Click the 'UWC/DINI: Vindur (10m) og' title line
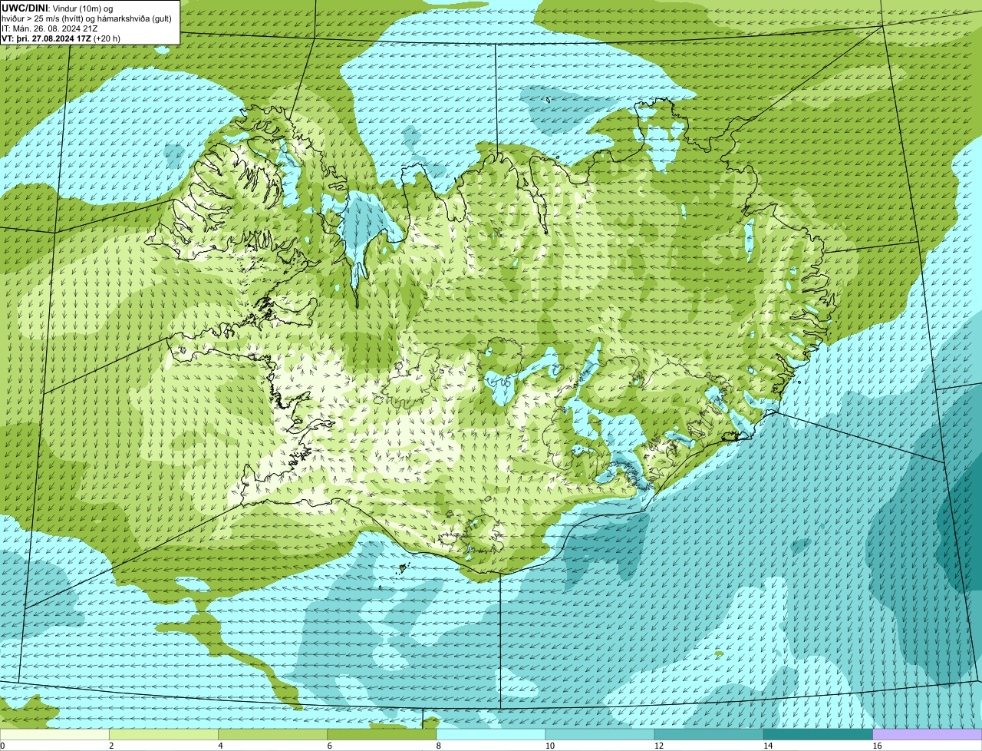Image resolution: width=982 pixels, height=751 pixels. (x=58, y=8)
